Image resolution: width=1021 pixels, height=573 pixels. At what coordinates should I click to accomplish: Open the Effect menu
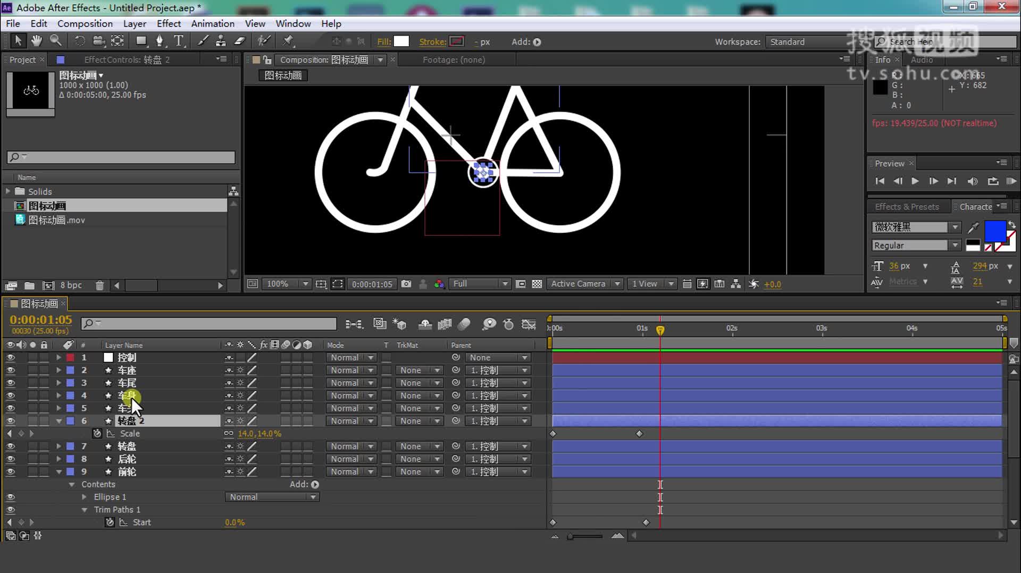(x=169, y=23)
